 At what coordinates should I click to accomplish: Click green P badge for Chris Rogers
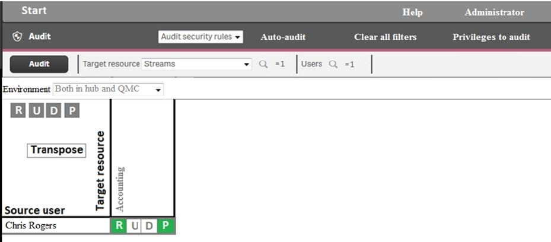pos(165,226)
